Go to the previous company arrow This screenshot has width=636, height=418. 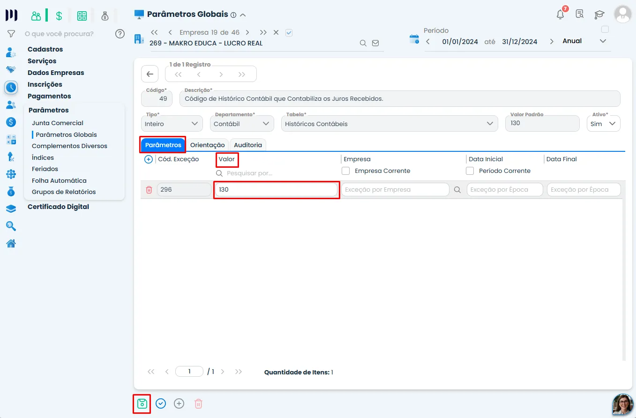tap(170, 33)
